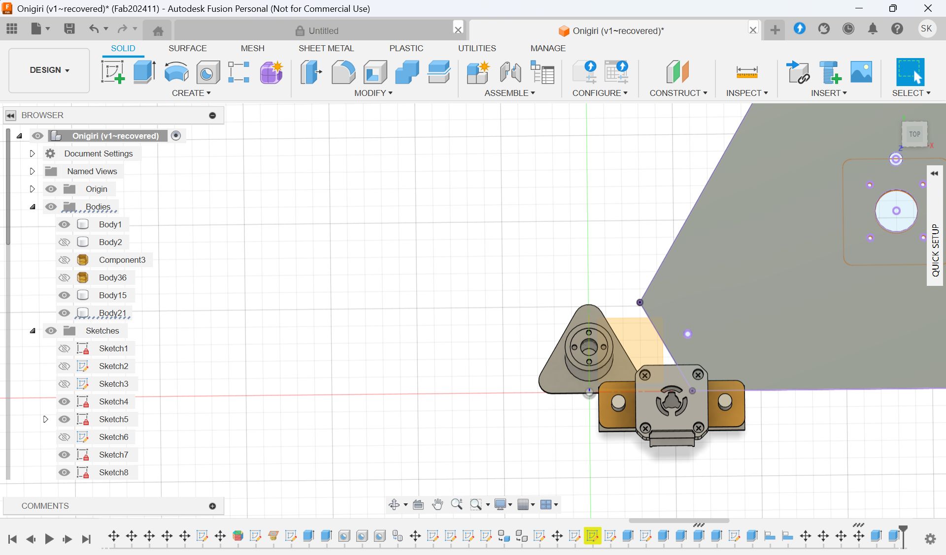Image resolution: width=946 pixels, height=555 pixels.
Task: Expand Document Settings node
Action: point(32,154)
